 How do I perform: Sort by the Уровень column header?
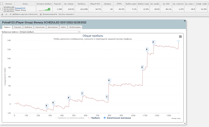coord(107,4)
